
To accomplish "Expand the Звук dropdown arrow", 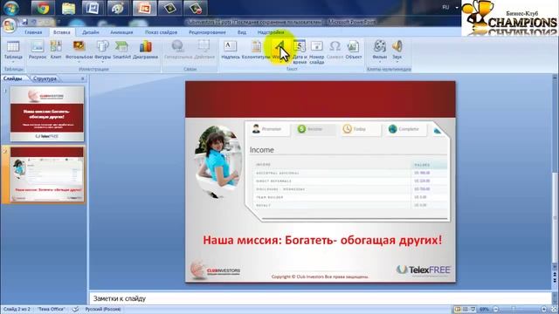I will coord(397,62).
